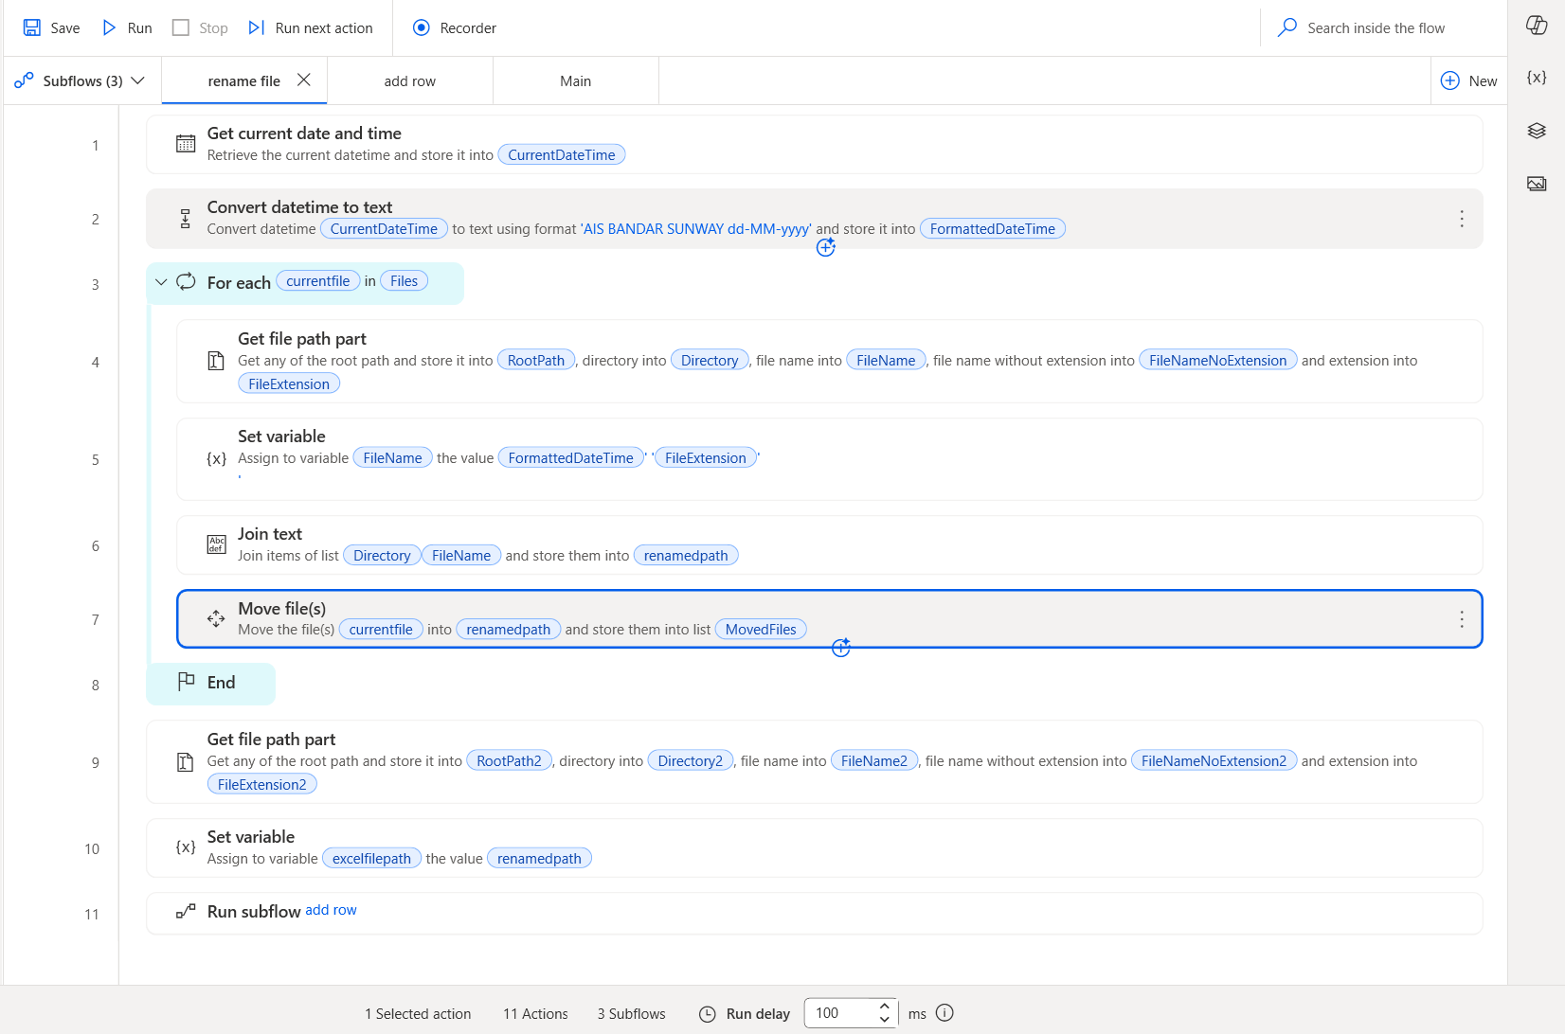Open the Variables pane {x} icon
The width and height of the screenshot is (1565, 1034).
(1537, 78)
